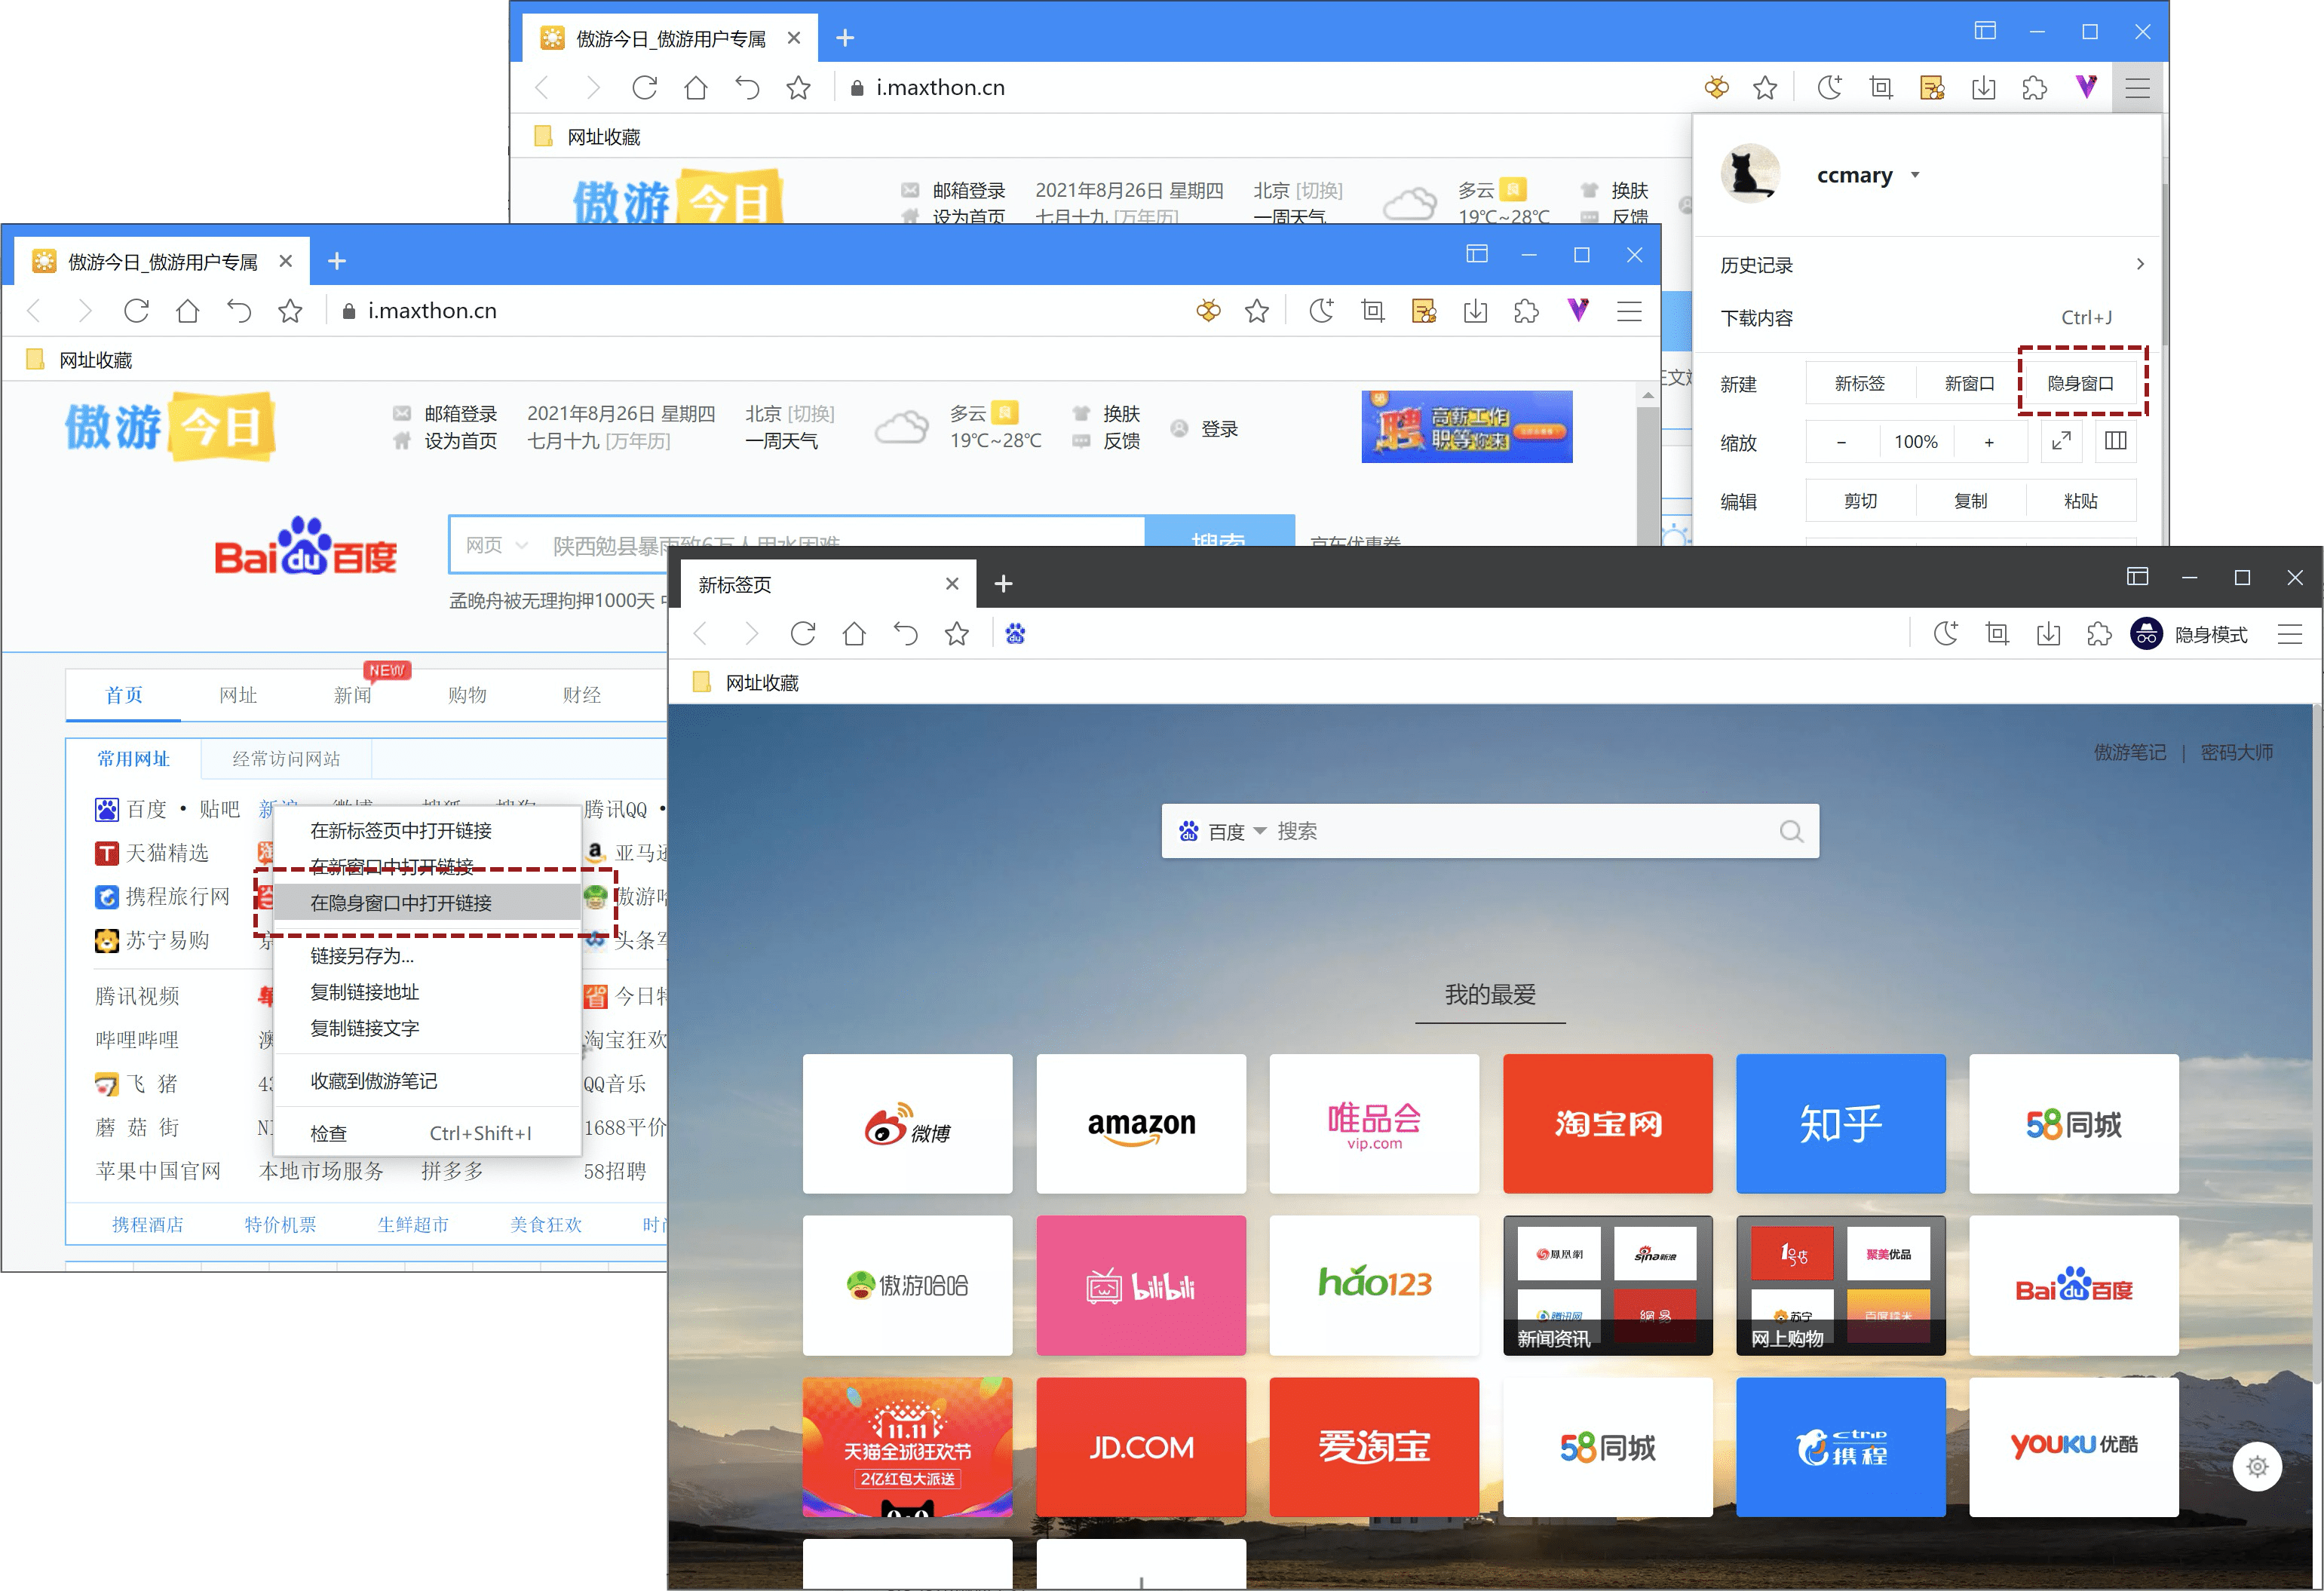Click the search magnifier in Baidu search box

coord(1791,832)
